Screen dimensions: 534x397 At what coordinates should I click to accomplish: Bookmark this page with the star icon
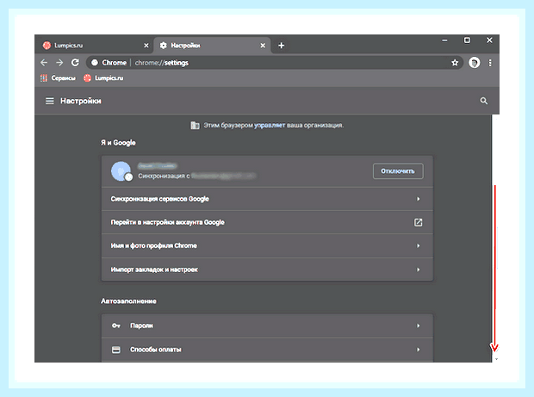(x=455, y=63)
